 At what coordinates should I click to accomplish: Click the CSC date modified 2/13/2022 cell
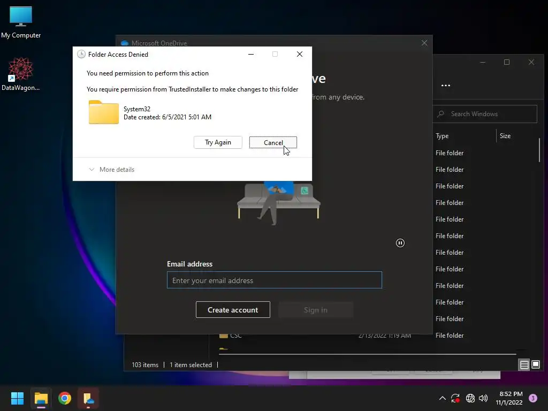coord(385,336)
